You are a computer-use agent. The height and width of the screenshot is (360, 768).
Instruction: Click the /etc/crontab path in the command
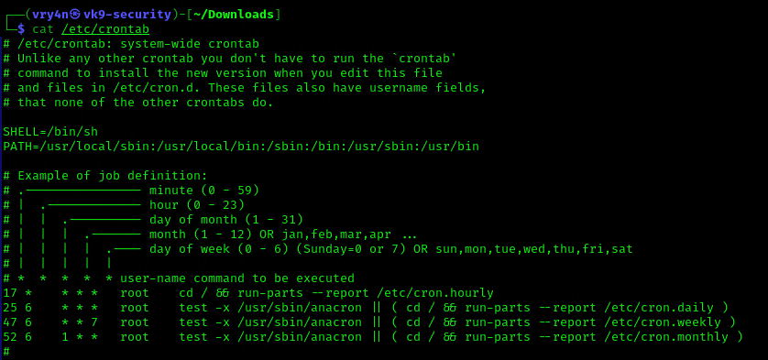coord(105,29)
